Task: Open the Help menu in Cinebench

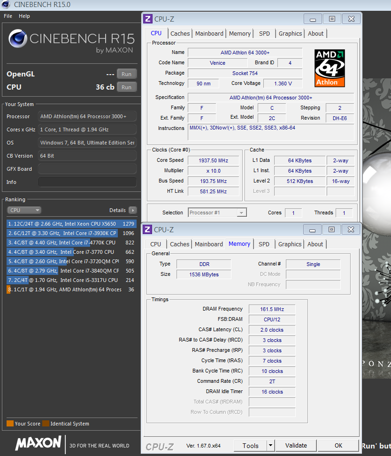Action: click(24, 16)
